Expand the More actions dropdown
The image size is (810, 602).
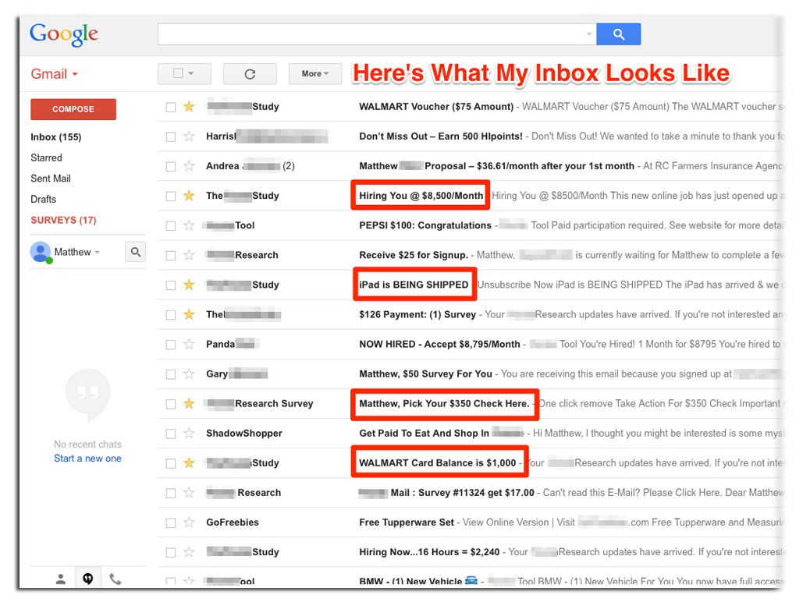(314, 74)
